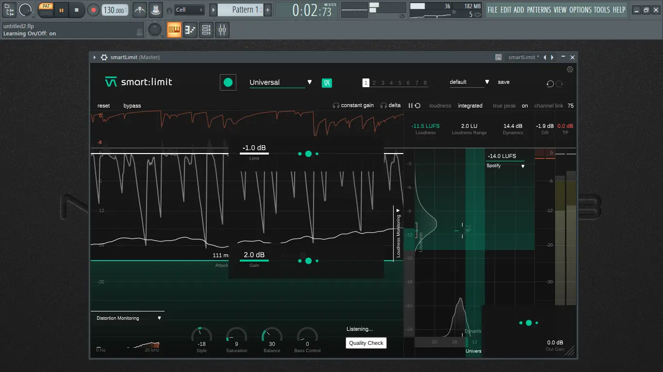The image size is (663, 372).
Task: Select state slot 1
Action: coord(366,83)
